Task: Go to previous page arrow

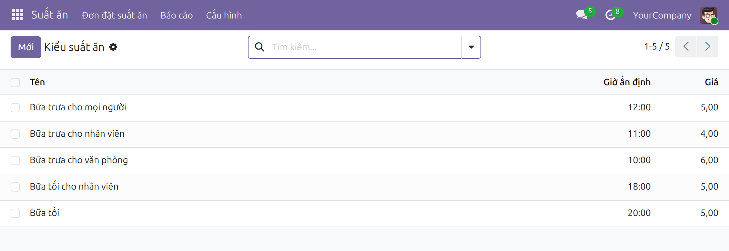Action: click(686, 47)
